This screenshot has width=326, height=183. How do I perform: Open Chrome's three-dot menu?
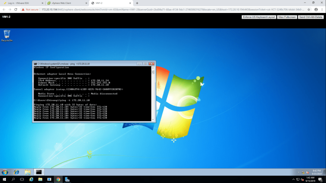[x=322, y=10]
